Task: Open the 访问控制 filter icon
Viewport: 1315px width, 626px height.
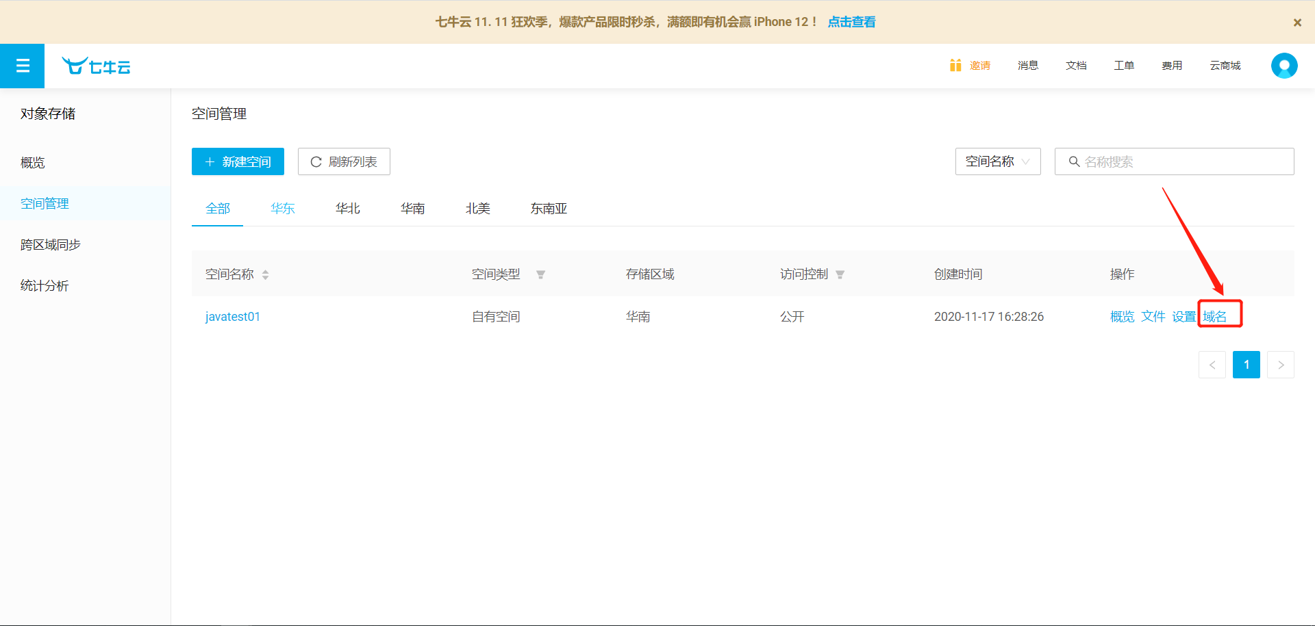Action: (840, 274)
